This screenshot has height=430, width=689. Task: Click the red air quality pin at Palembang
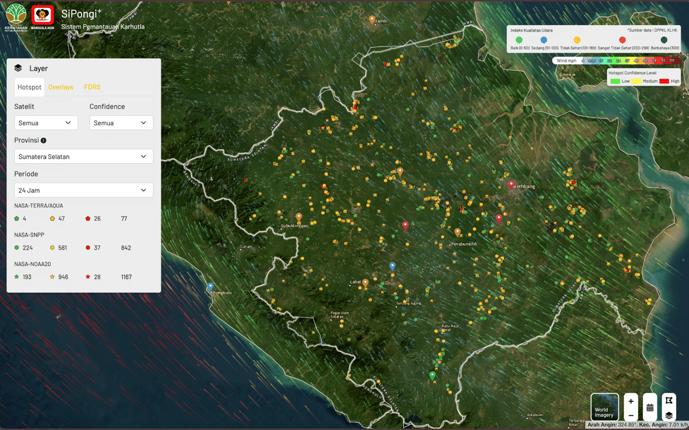[x=511, y=184]
